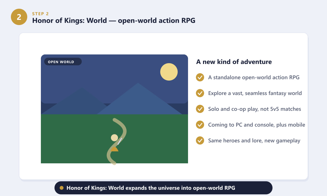This screenshot has height=196, width=327.
Task: Click the text 'Same heroes and lore, new gameplay'
Action: click(x=254, y=140)
